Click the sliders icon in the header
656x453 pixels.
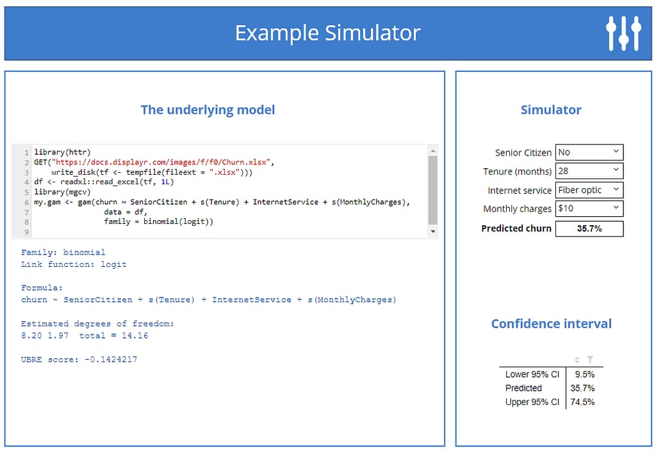(623, 33)
